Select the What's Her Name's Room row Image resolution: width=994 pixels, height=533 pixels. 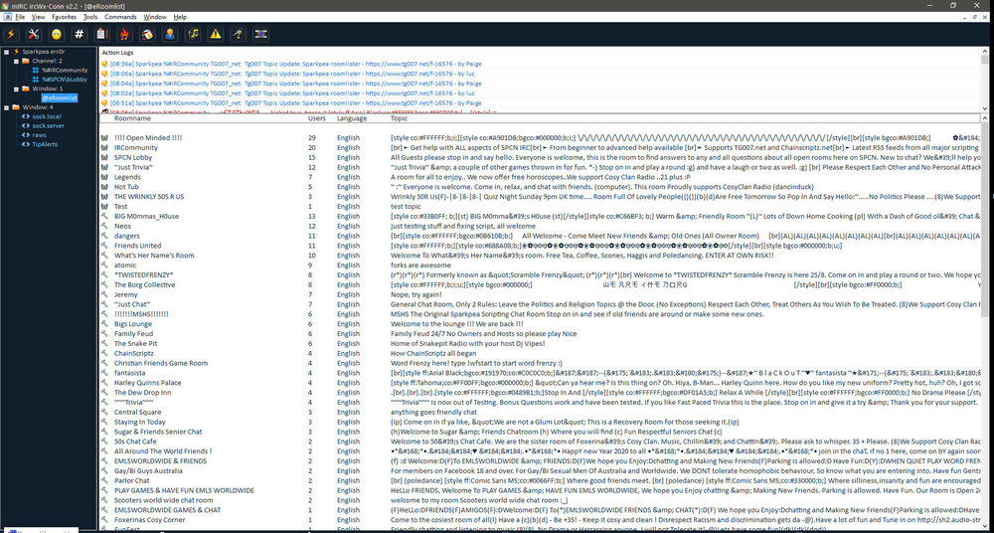pyautogui.click(x=540, y=256)
